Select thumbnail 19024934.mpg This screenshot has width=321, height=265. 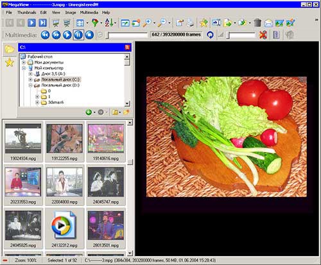tap(23, 142)
